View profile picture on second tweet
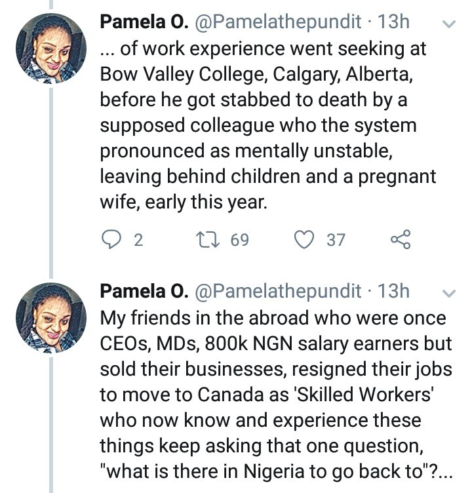 point(51,318)
